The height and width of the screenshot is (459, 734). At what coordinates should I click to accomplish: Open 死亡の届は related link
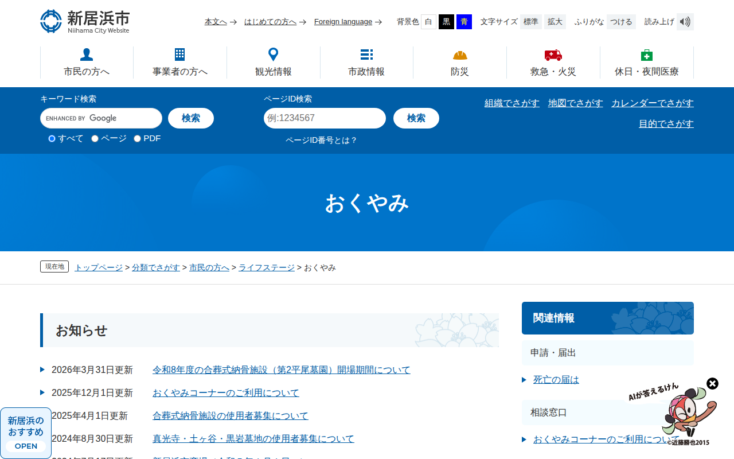point(556,380)
